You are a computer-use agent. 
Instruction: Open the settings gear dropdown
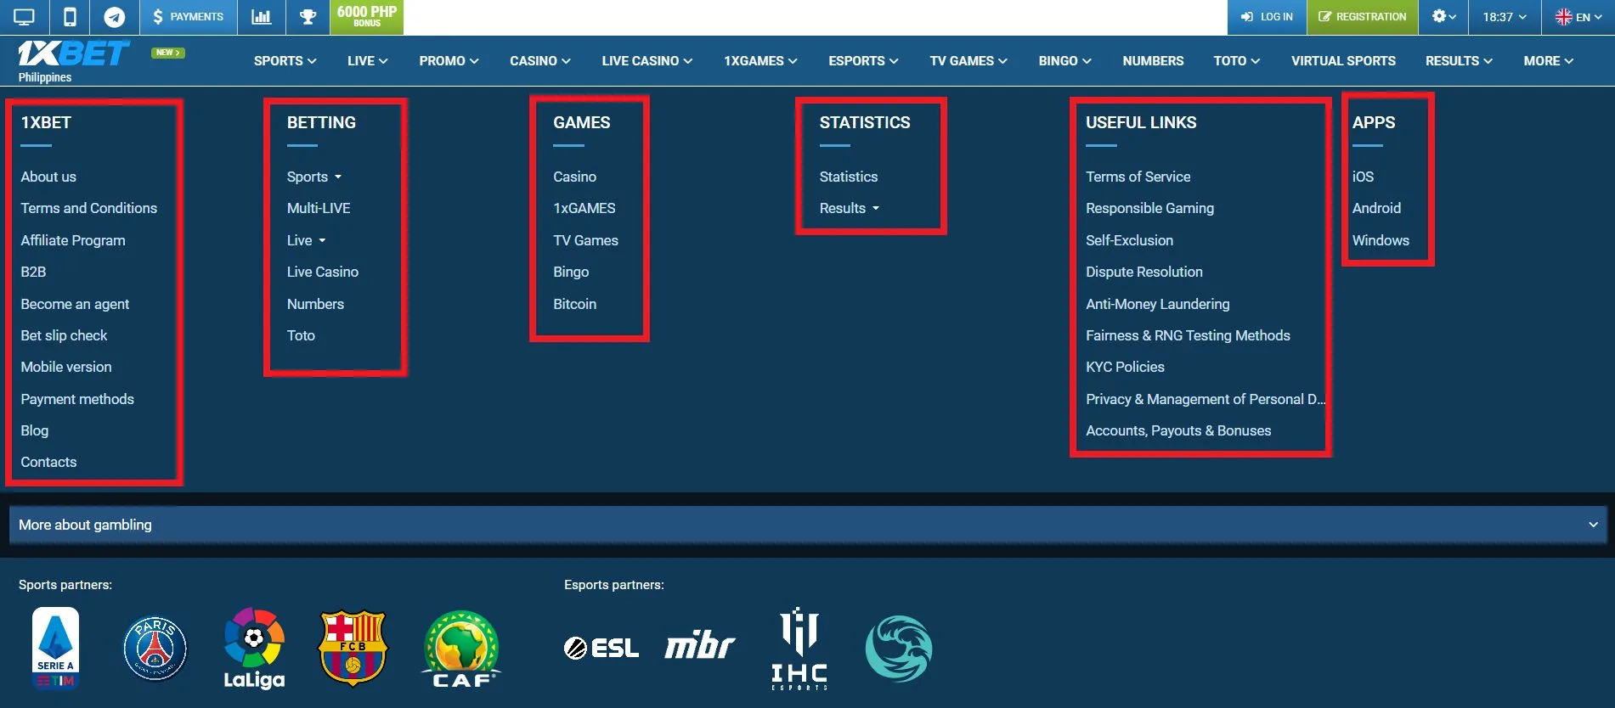pos(1443,17)
